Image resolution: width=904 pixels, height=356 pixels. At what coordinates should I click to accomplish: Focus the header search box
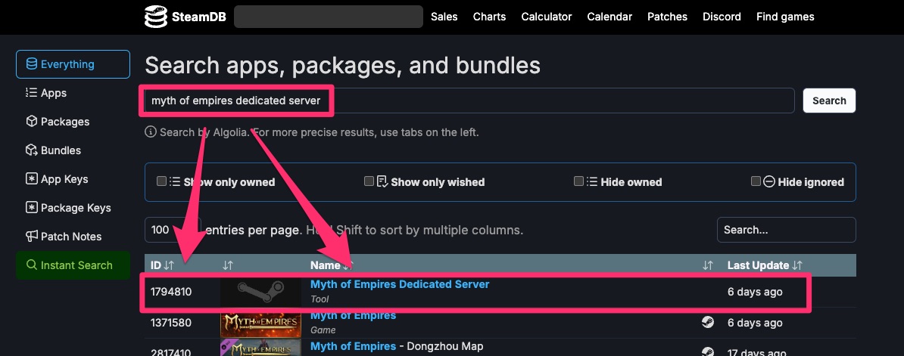329,17
